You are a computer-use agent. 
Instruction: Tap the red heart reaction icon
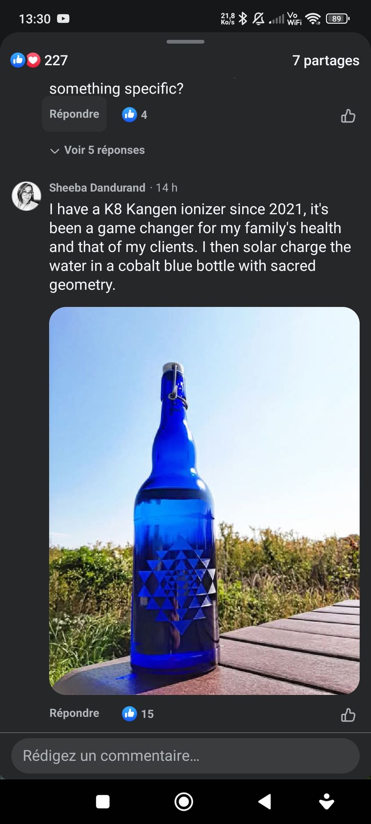coord(33,60)
